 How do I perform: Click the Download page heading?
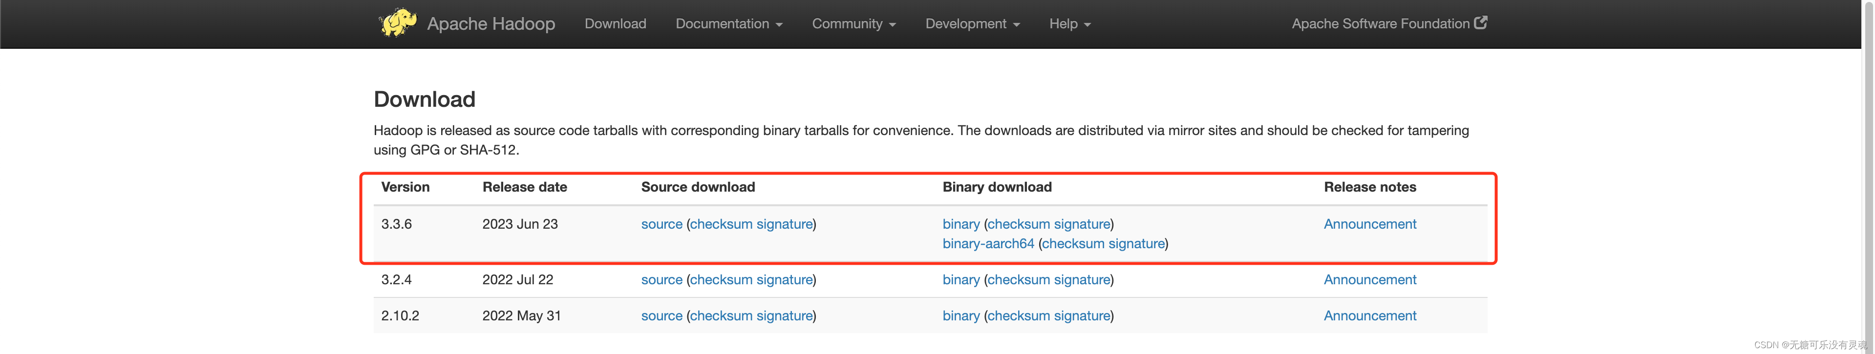[424, 99]
